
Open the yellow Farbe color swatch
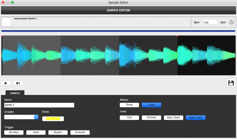tap(53, 119)
